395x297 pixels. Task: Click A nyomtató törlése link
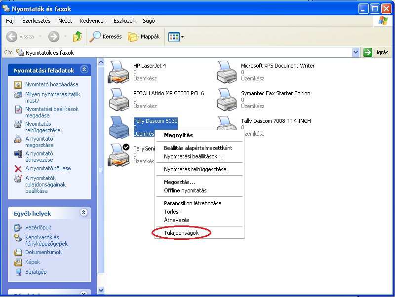click(48, 168)
